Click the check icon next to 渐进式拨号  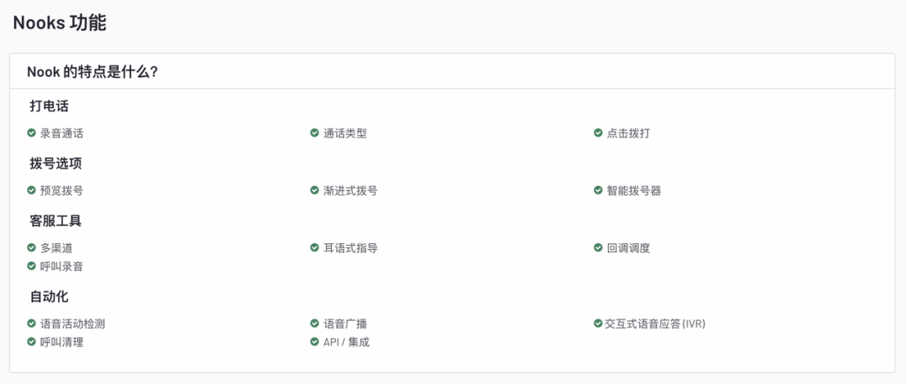pyautogui.click(x=315, y=190)
